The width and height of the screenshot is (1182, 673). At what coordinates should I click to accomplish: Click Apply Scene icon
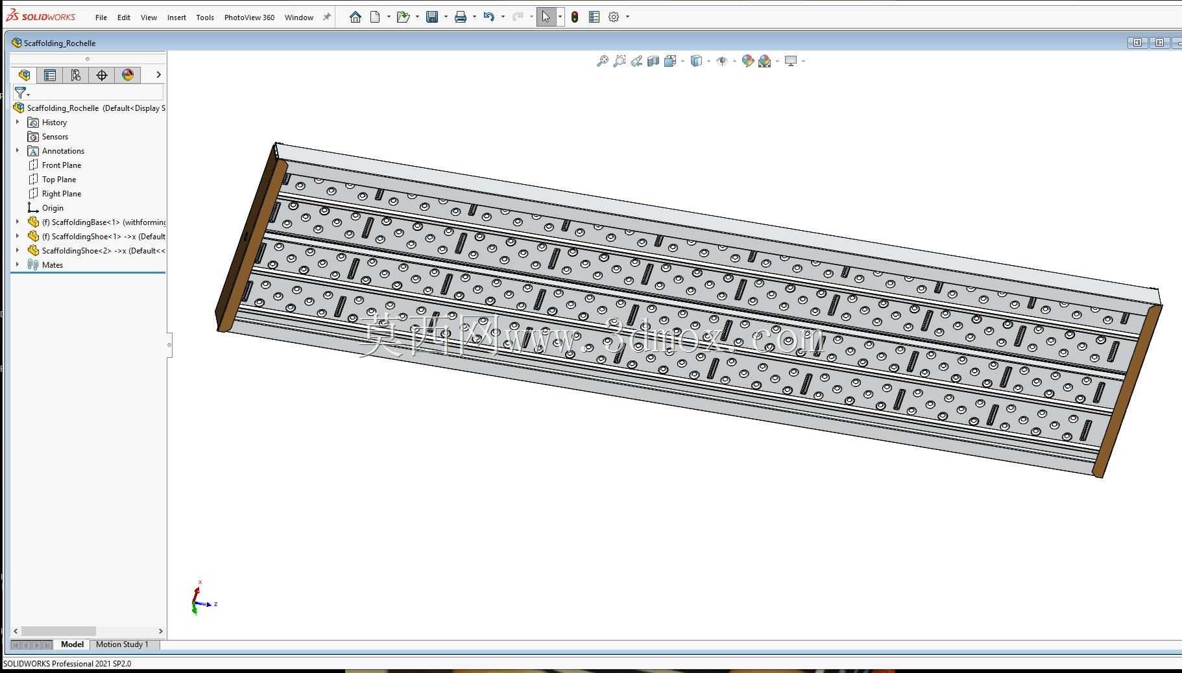(x=765, y=61)
